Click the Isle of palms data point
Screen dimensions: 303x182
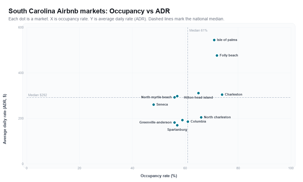pyautogui.click(x=214, y=40)
